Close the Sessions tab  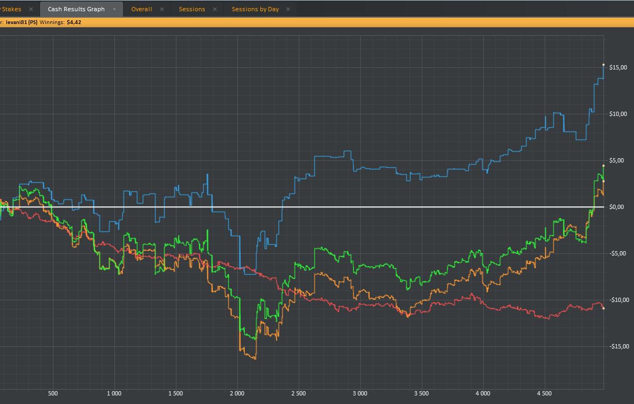[x=215, y=9]
